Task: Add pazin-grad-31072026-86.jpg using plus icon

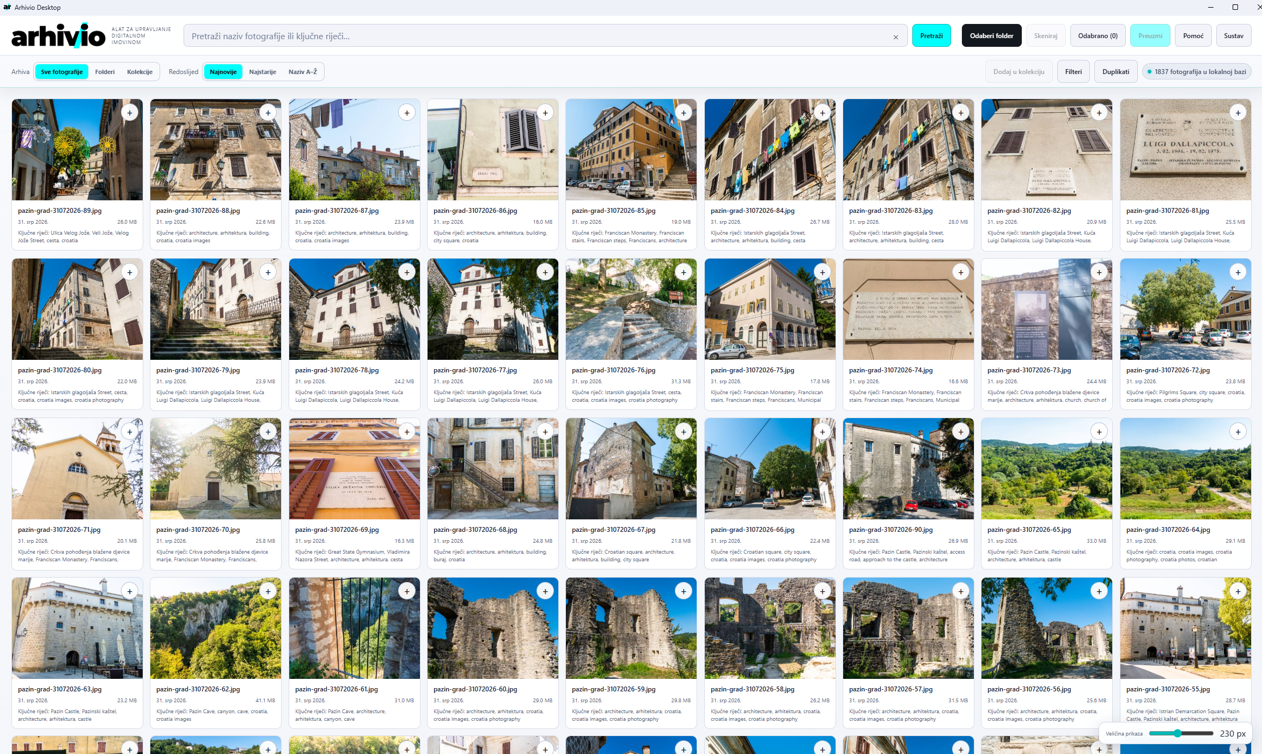Action: [x=545, y=113]
